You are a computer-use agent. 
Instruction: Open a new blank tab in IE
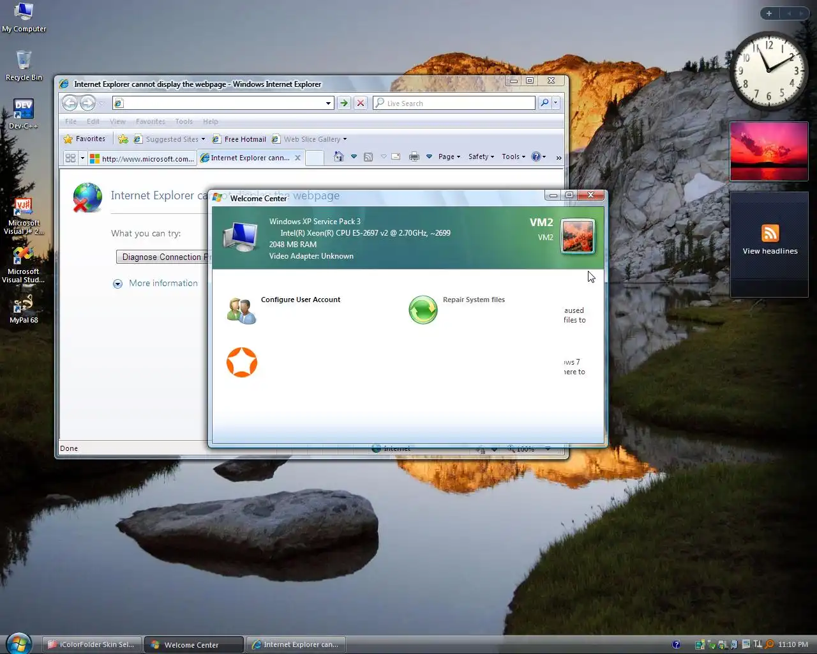point(314,158)
